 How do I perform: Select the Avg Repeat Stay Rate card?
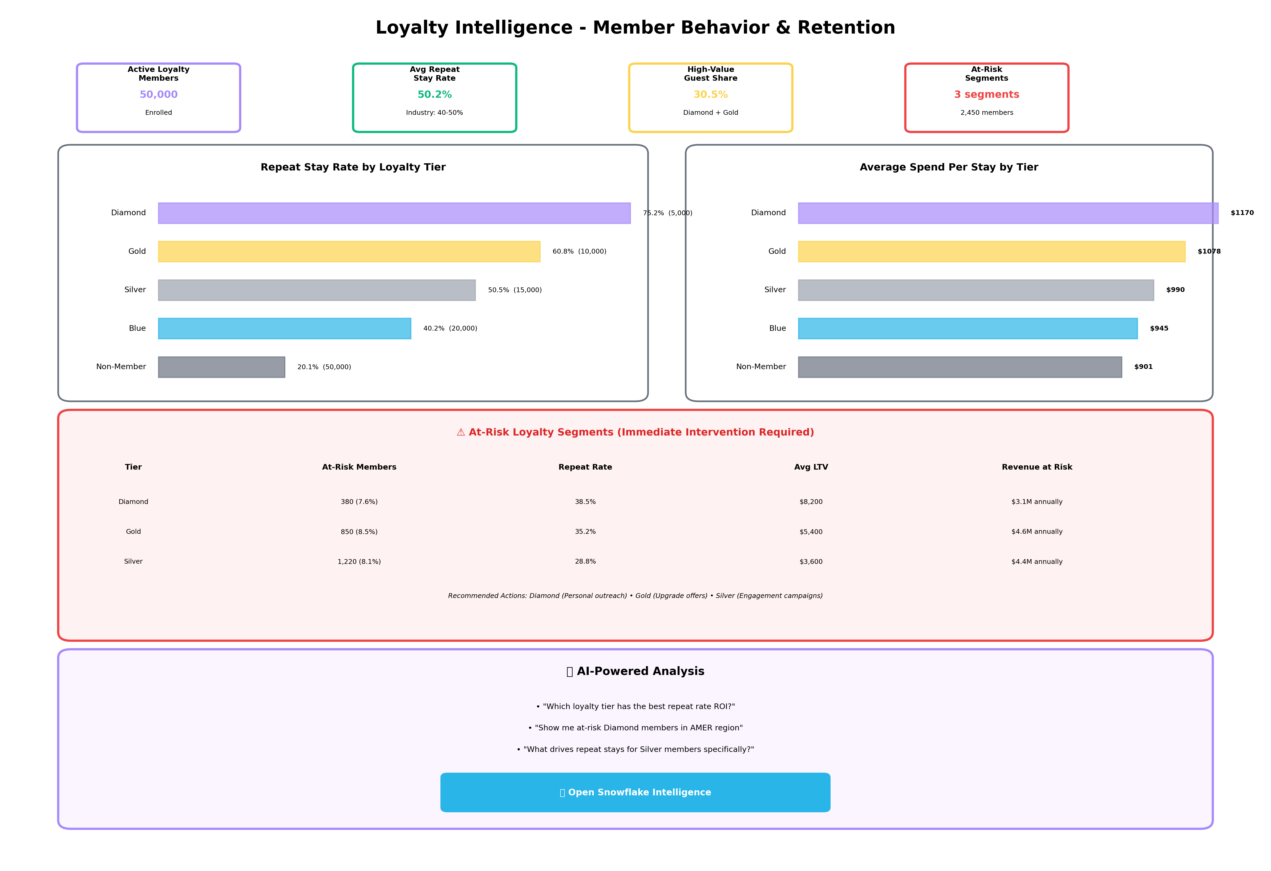(434, 98)
